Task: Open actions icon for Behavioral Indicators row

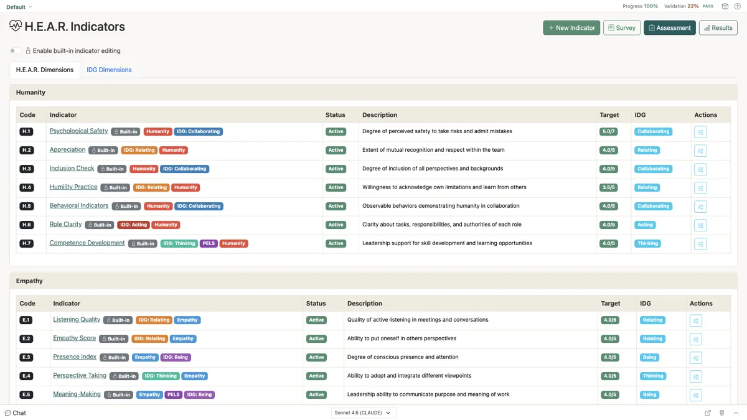Action: [700, 207]
